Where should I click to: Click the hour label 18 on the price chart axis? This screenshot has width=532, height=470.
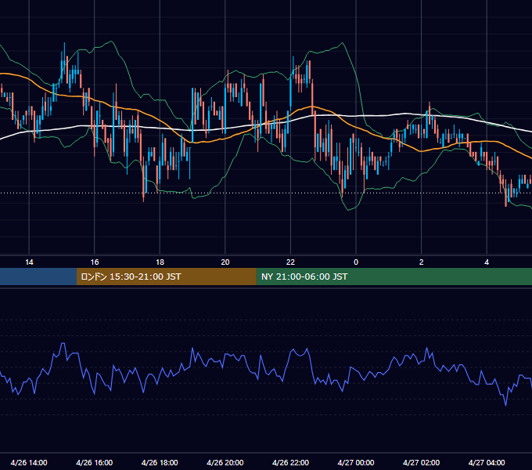coord(160,262)
